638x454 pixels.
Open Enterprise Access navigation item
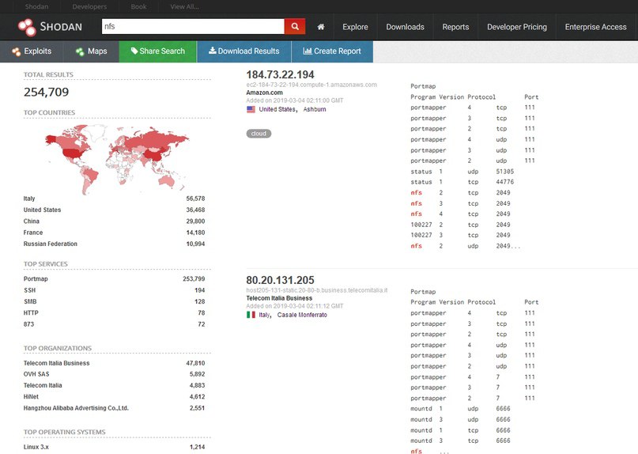(595, 27)
